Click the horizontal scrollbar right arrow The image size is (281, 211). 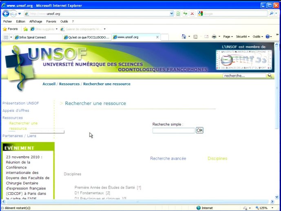(272, 202)
